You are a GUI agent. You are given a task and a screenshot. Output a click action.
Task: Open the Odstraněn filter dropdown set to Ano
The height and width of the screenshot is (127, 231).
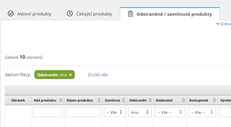click(x=140, y=112)
